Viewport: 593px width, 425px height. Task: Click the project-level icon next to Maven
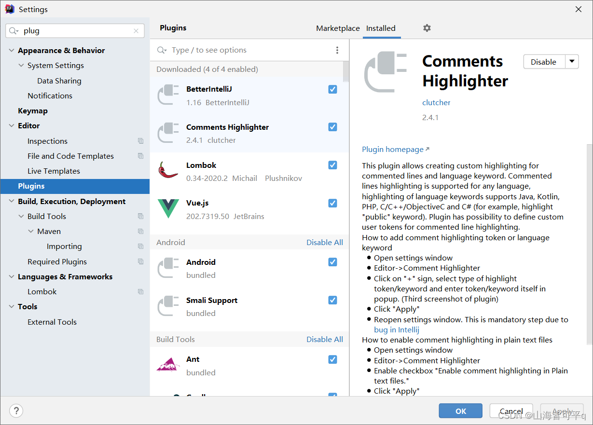click(x=140, y=231)
